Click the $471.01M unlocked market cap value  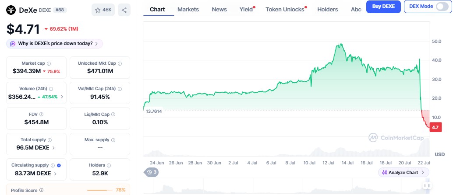(100, 71)
